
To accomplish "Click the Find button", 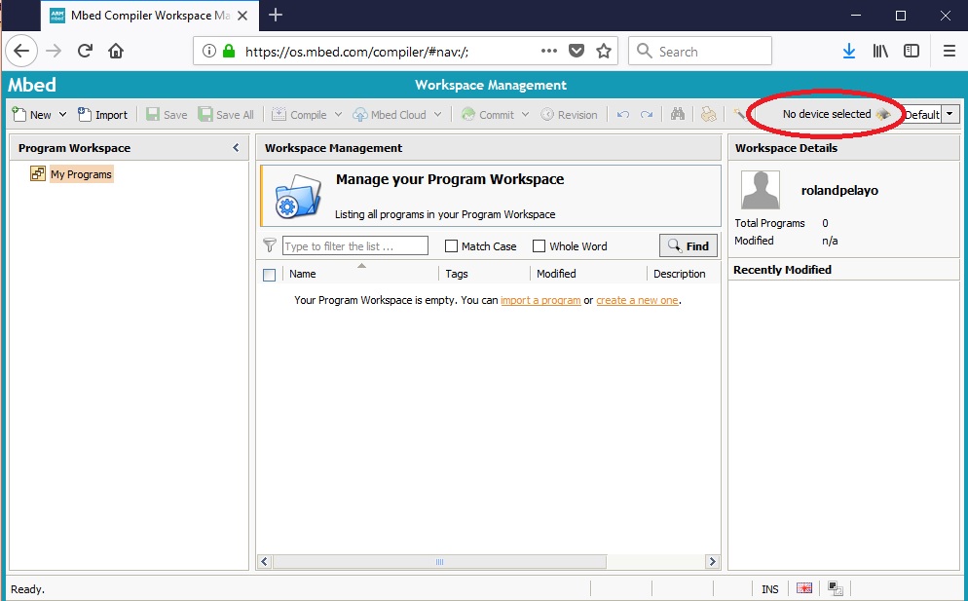I will click(689, 245).
